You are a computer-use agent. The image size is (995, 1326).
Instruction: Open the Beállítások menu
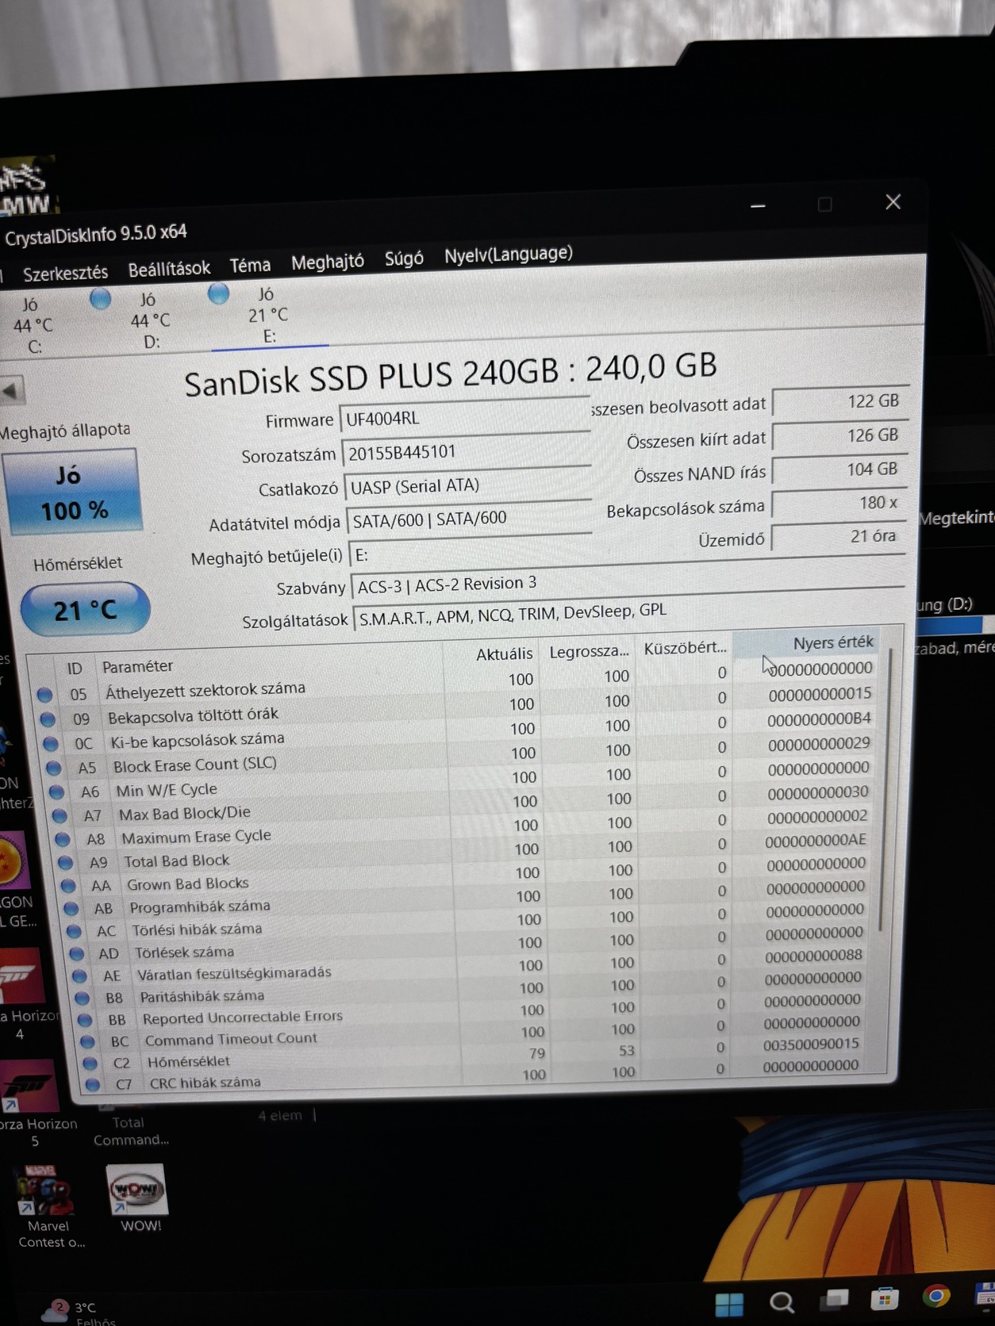[x=169, y=269]
